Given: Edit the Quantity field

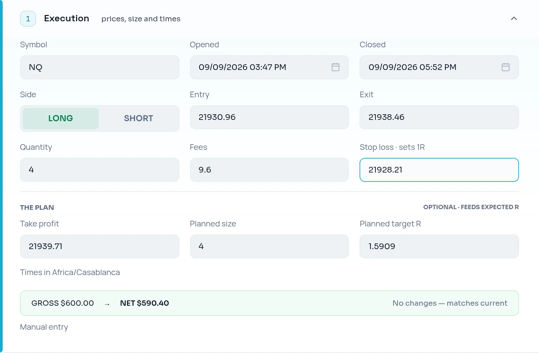Looking at the screenshot, I should (100, 170).
